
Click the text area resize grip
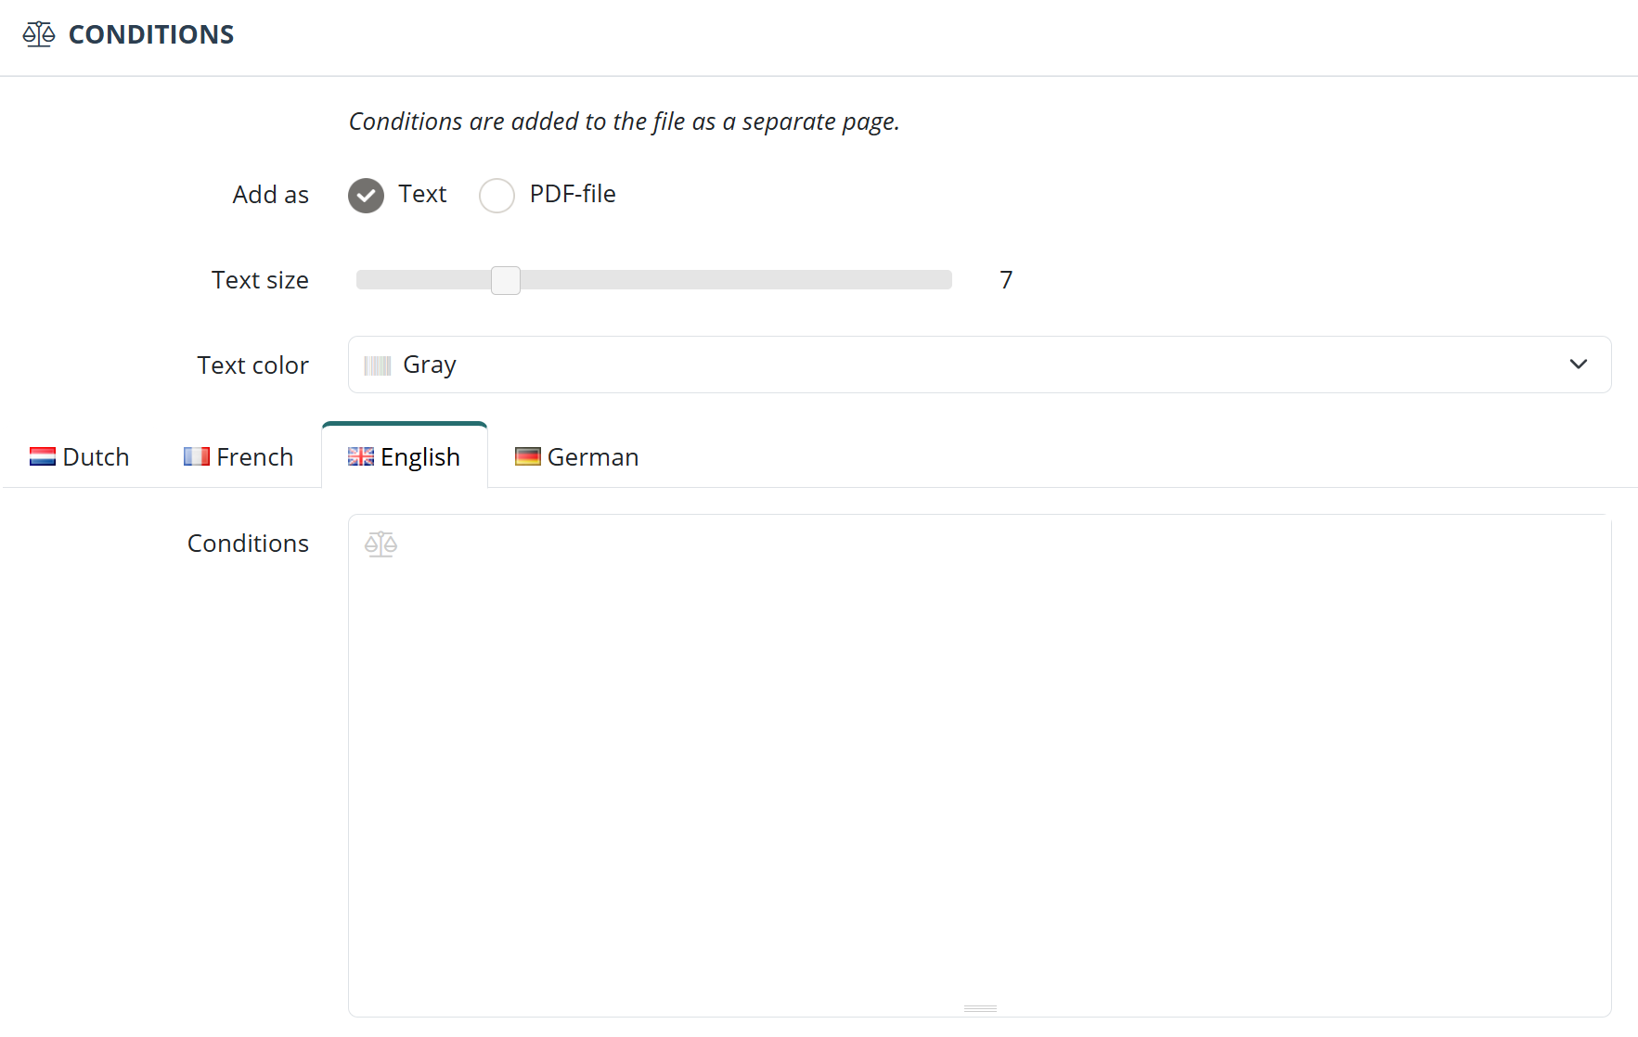tap(980, 1008)
